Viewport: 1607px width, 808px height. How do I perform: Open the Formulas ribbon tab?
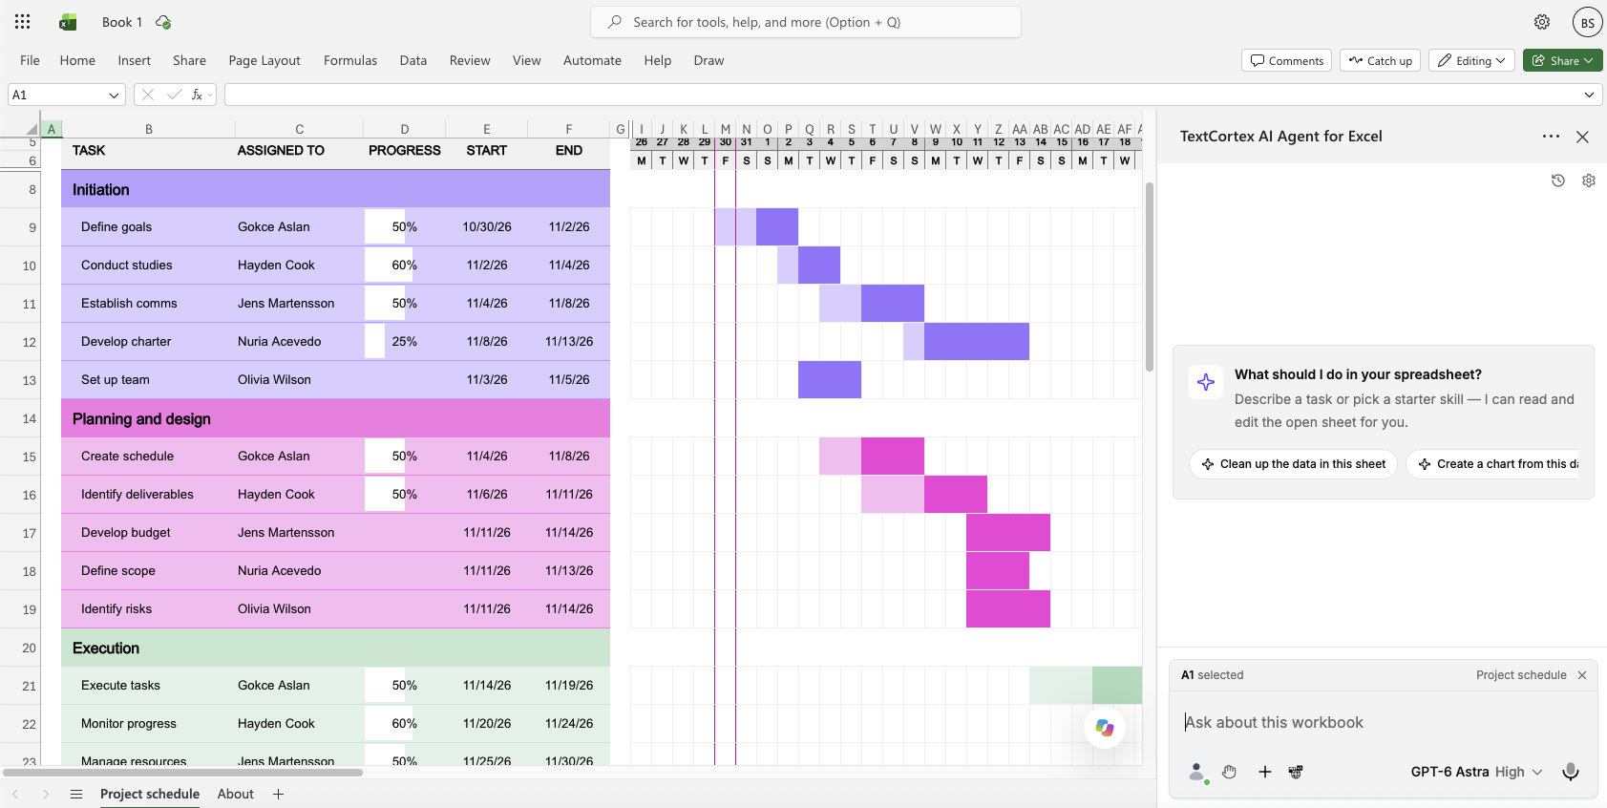pos(350,60)
